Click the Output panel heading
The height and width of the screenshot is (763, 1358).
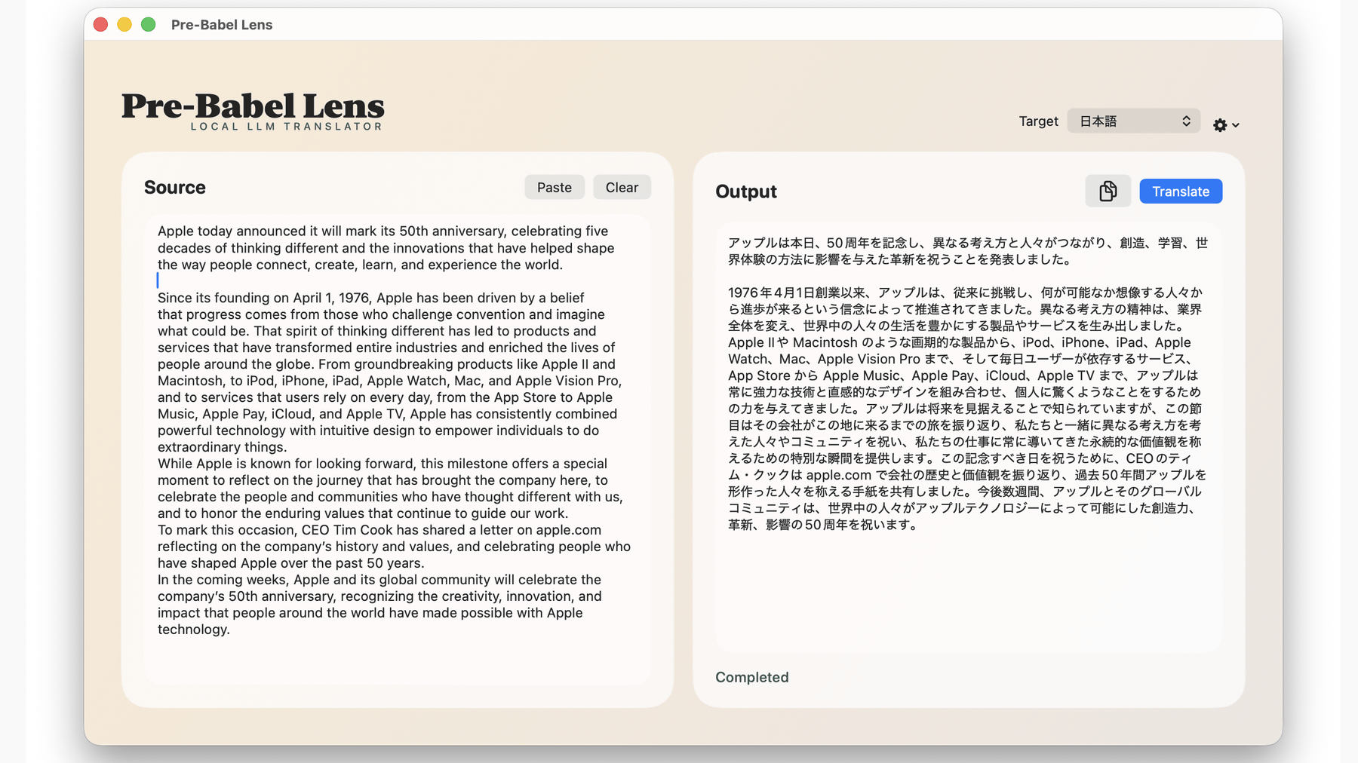[x=745, y=192]
